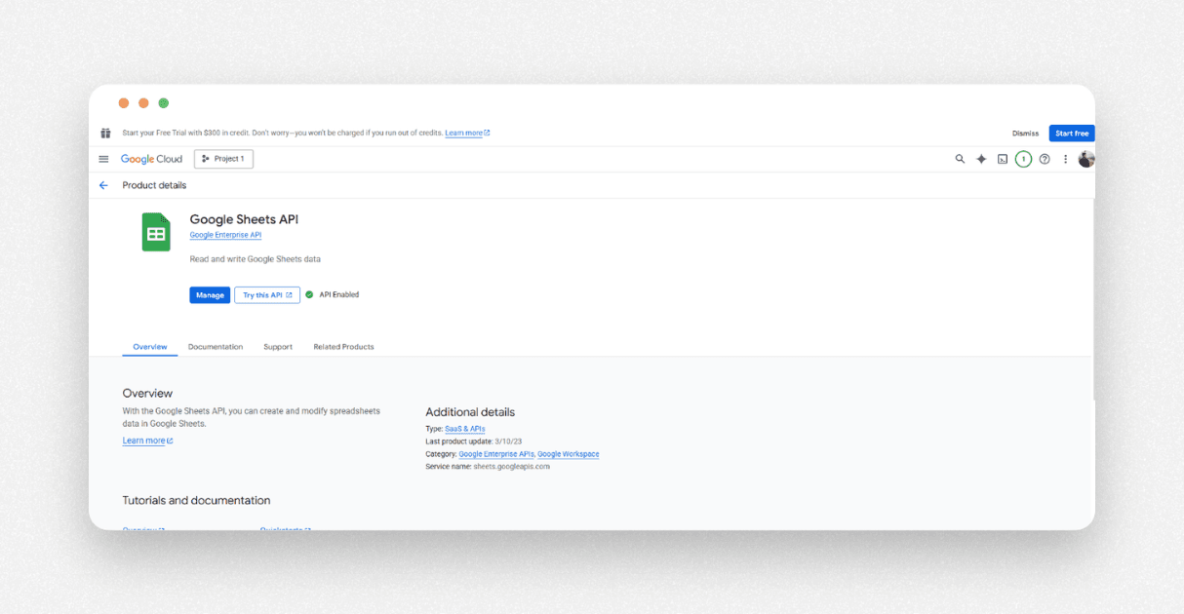Viewport: 1184px width, 614px height.
Task: Select the Related Products tab
Action: (343, 347)
